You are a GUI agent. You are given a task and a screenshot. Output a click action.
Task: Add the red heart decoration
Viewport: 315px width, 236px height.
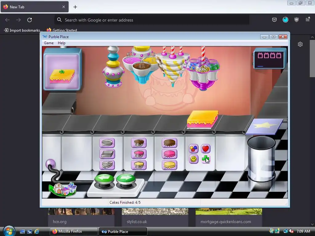pos(205,148)
